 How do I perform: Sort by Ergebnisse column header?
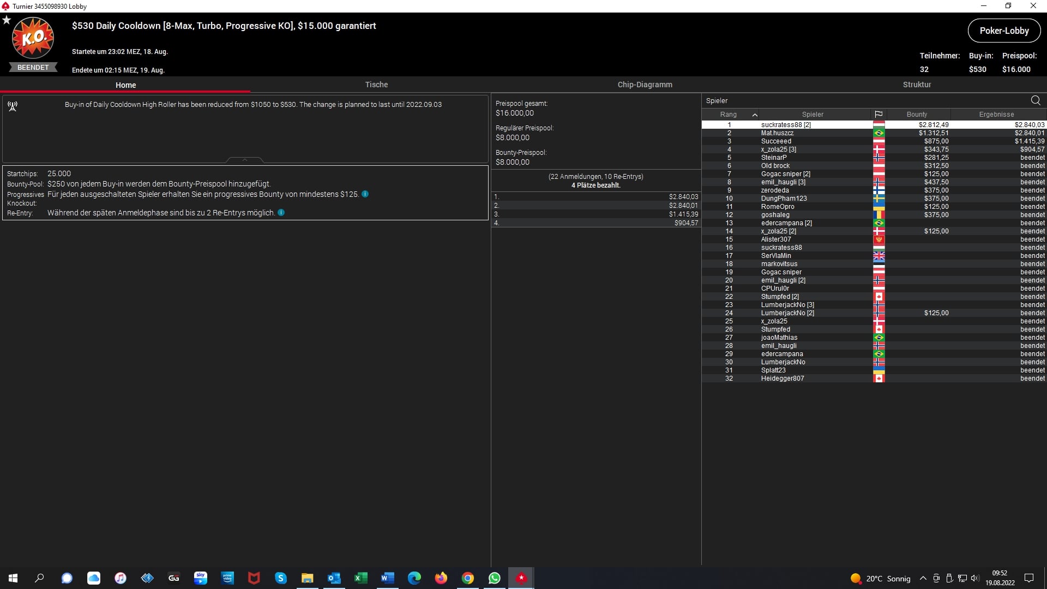pyautogui.click(x=996, y=115)
